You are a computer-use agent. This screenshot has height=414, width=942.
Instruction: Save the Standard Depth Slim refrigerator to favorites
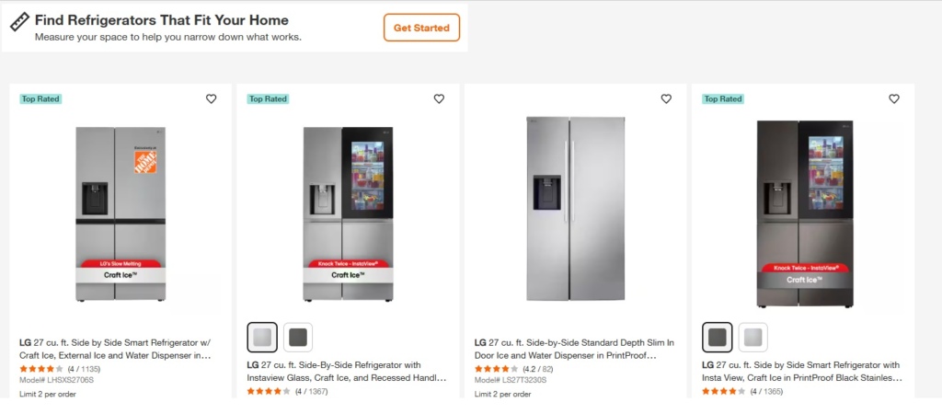coord(666,99)
